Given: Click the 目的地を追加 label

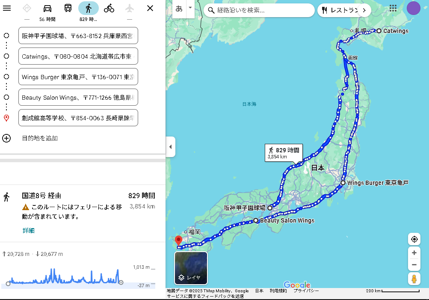Looking at the screenshot, I should pyautogui.click(x=40, y=138).
